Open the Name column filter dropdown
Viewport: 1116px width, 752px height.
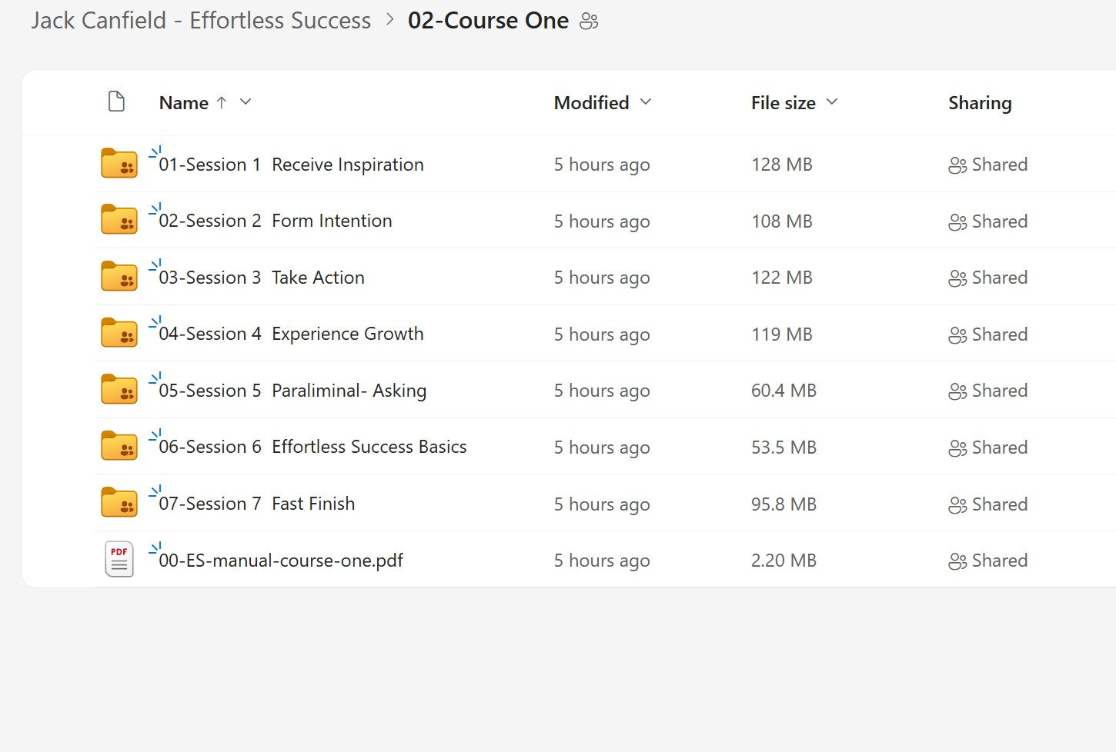(245, 101)
